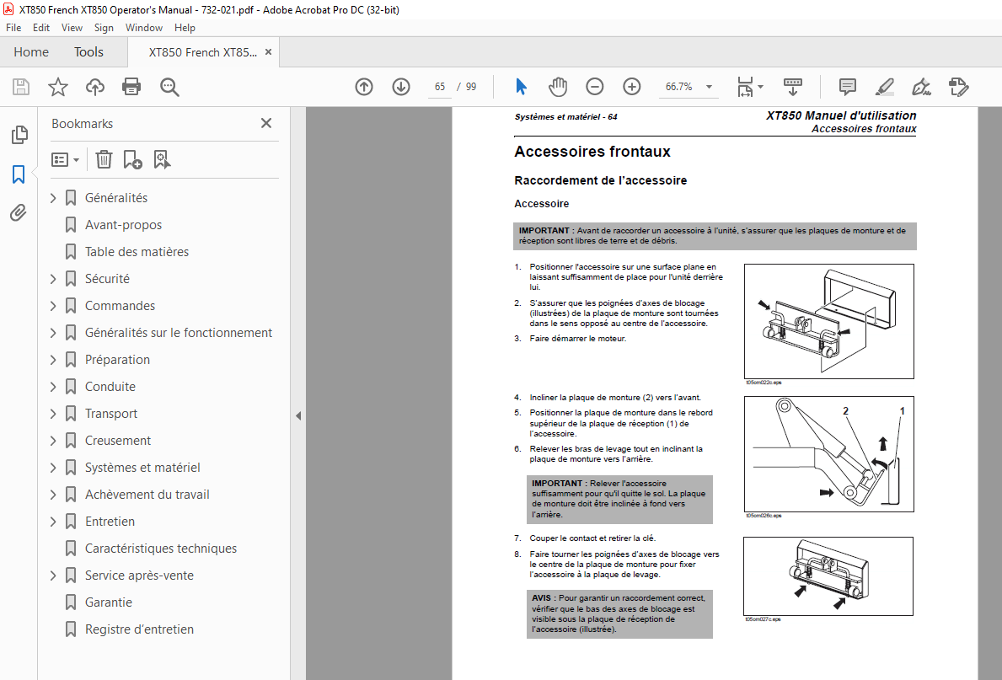1002x680 pixels.
Task: Collapse the navigation pane with the side arrow
Action: 298,416
